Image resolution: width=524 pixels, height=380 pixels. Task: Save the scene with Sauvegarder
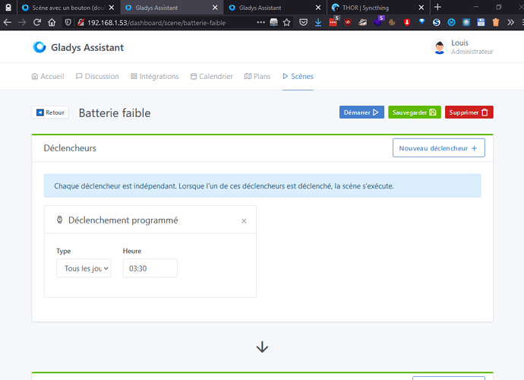415,112
